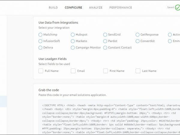Choose Campaign Monitor integration
This screenshot has width=180, height=135.
click(x=73, y=47)
